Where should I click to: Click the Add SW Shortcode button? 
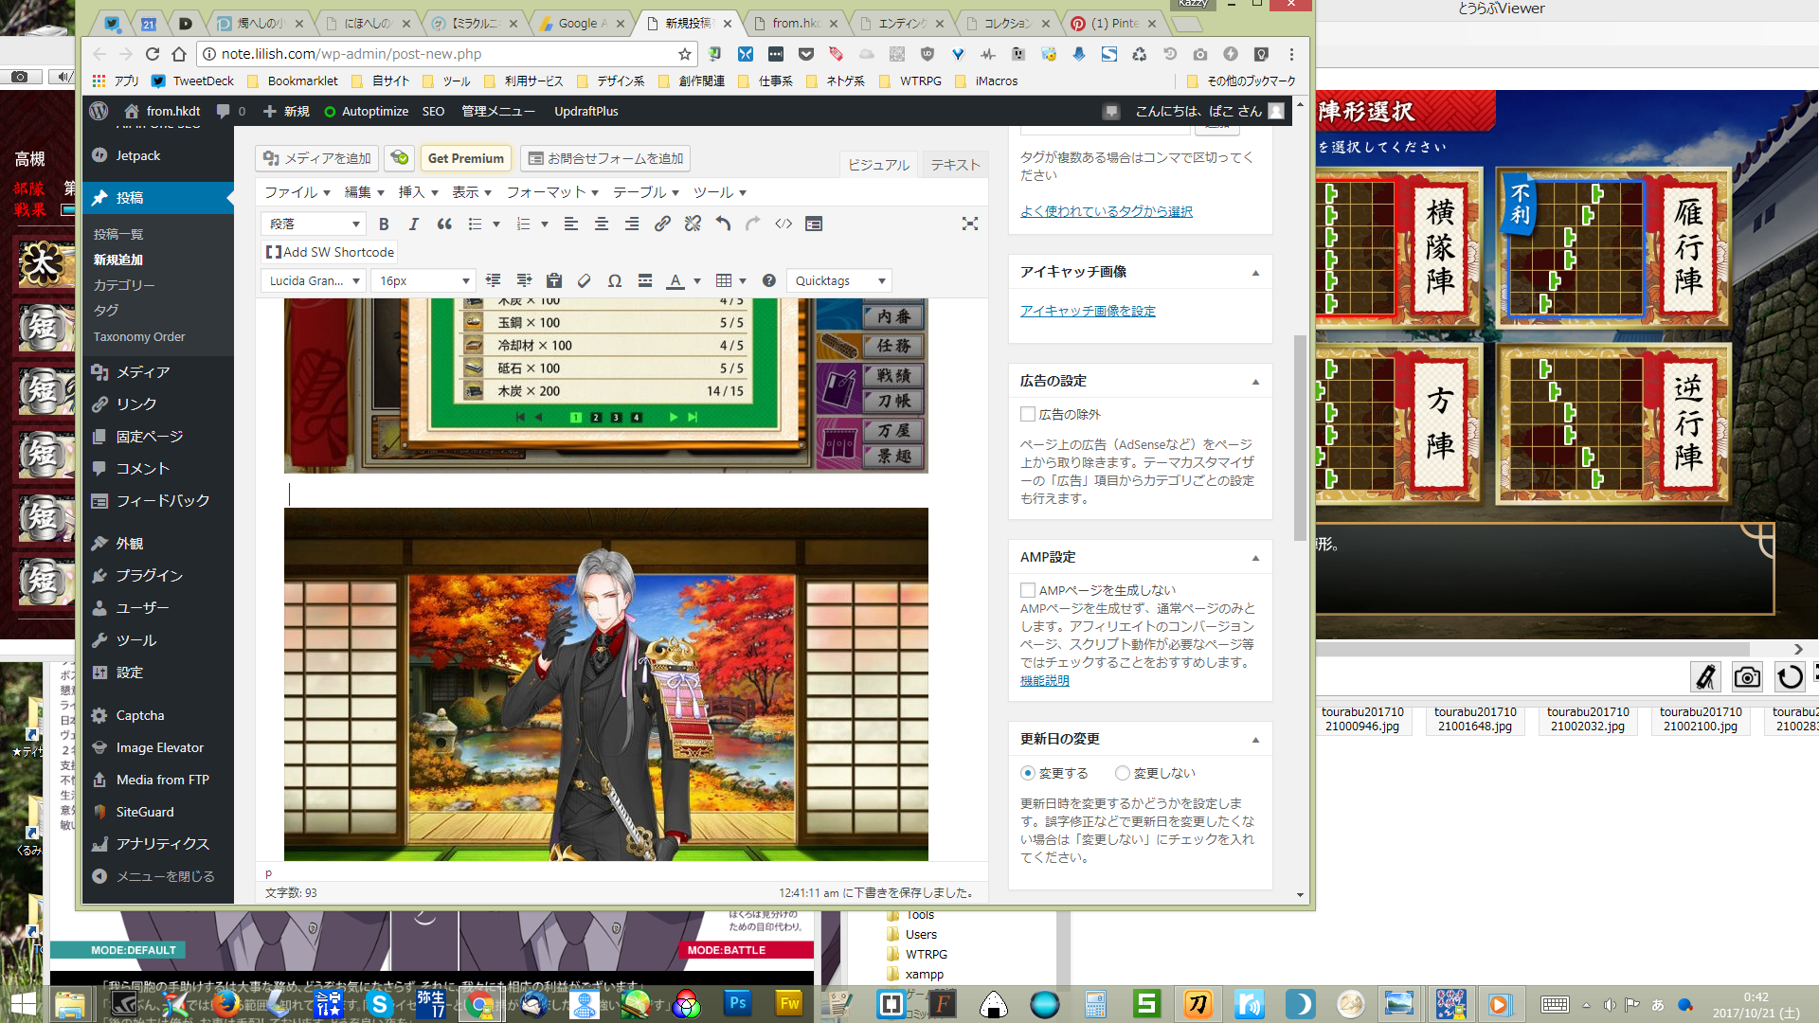click(330, 252)
